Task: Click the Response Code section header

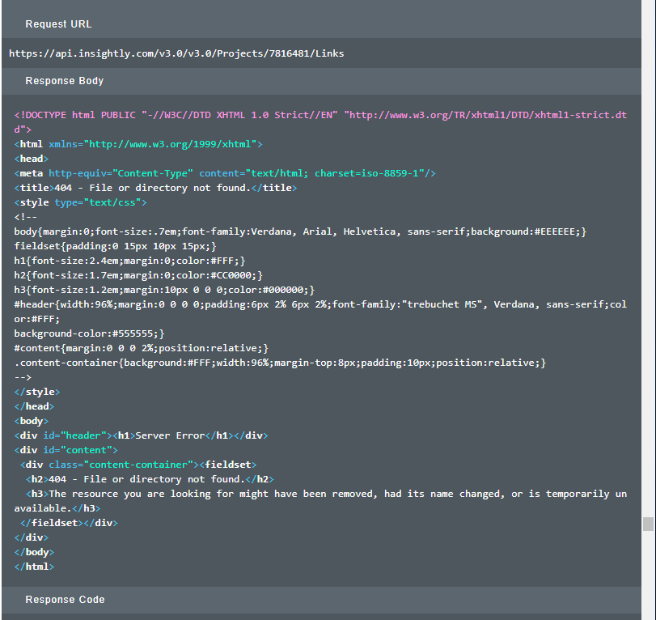Action: click(65, 600)
